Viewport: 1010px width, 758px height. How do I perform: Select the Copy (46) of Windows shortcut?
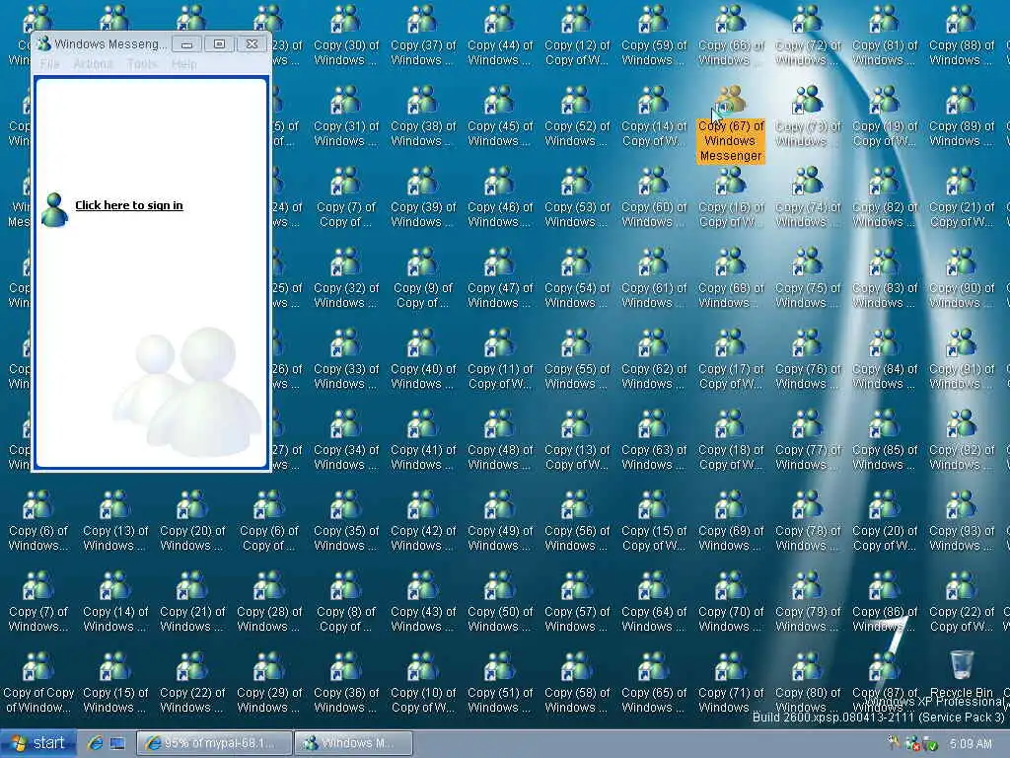tap(500, 197)
